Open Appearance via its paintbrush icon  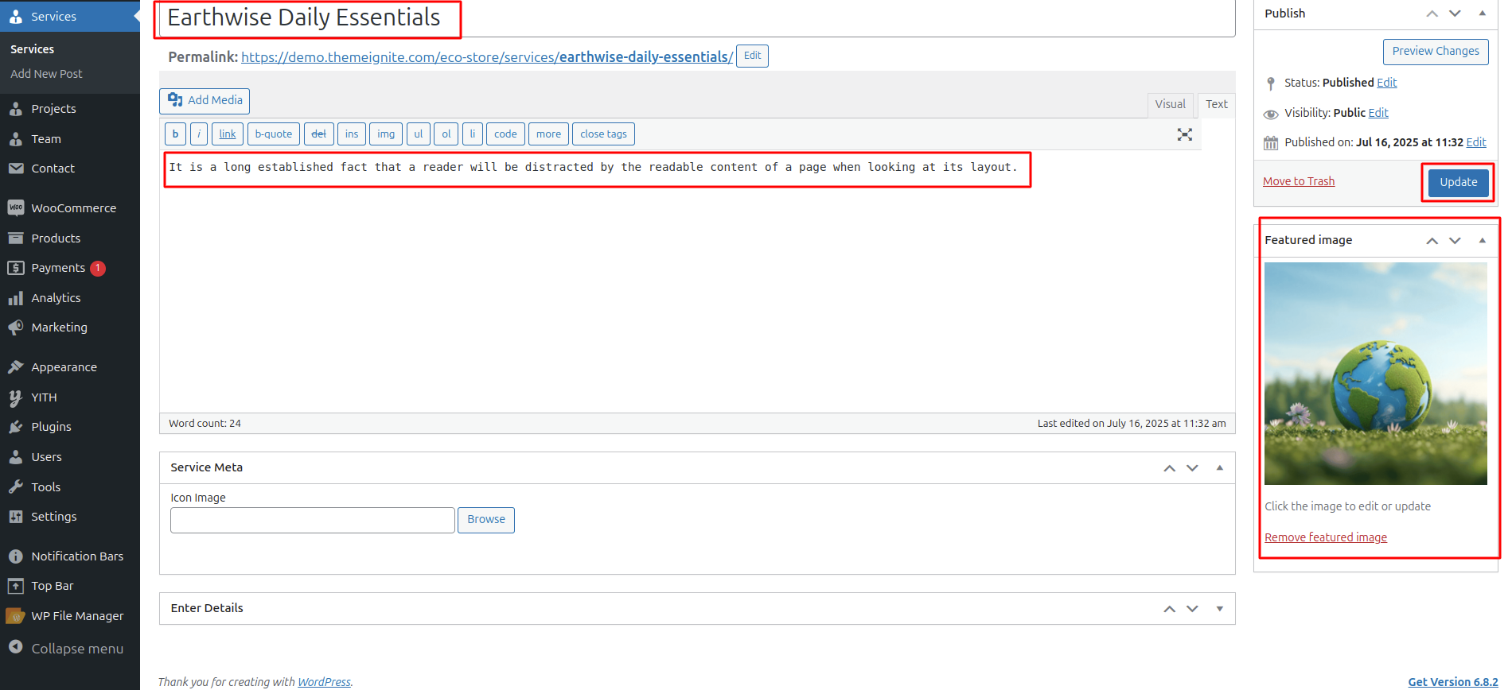coord(15,367)
